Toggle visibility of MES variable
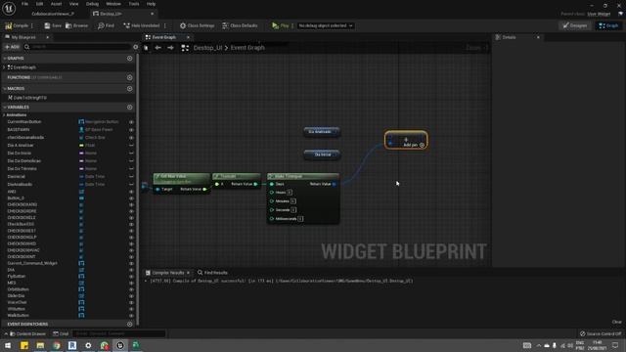 point(131,283)
